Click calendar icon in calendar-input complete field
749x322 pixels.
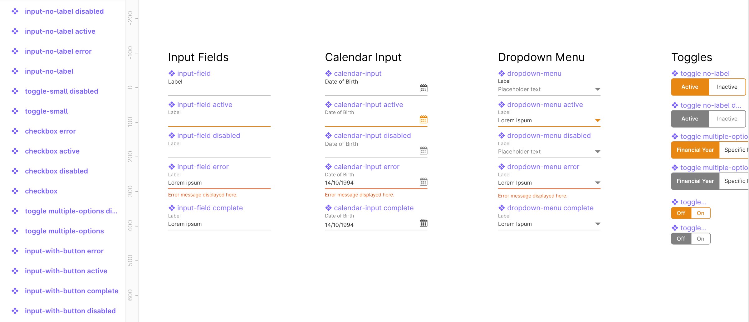[x=423, y=223]
